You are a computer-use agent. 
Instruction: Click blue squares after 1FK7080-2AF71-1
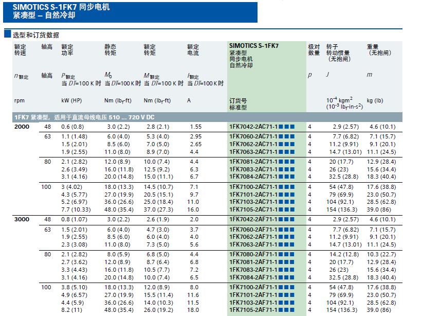pyautogui.click(x=287, y=254)
